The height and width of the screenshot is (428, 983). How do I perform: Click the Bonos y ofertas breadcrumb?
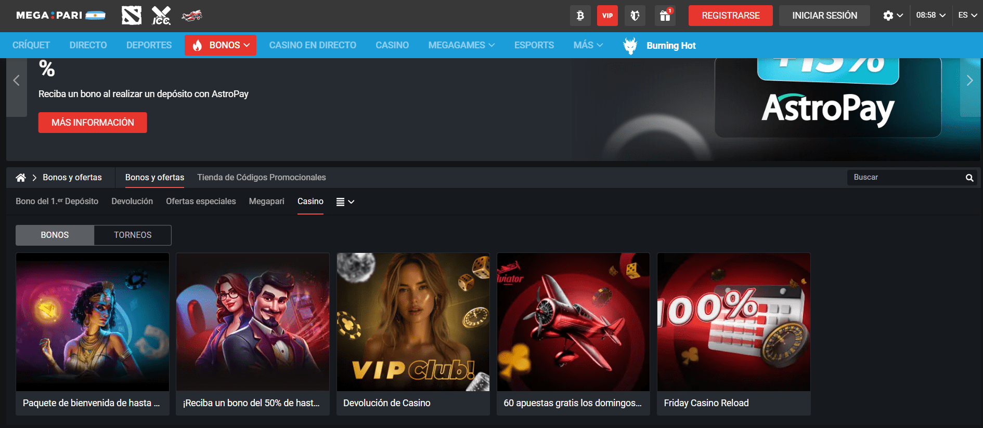coord(72,178)
